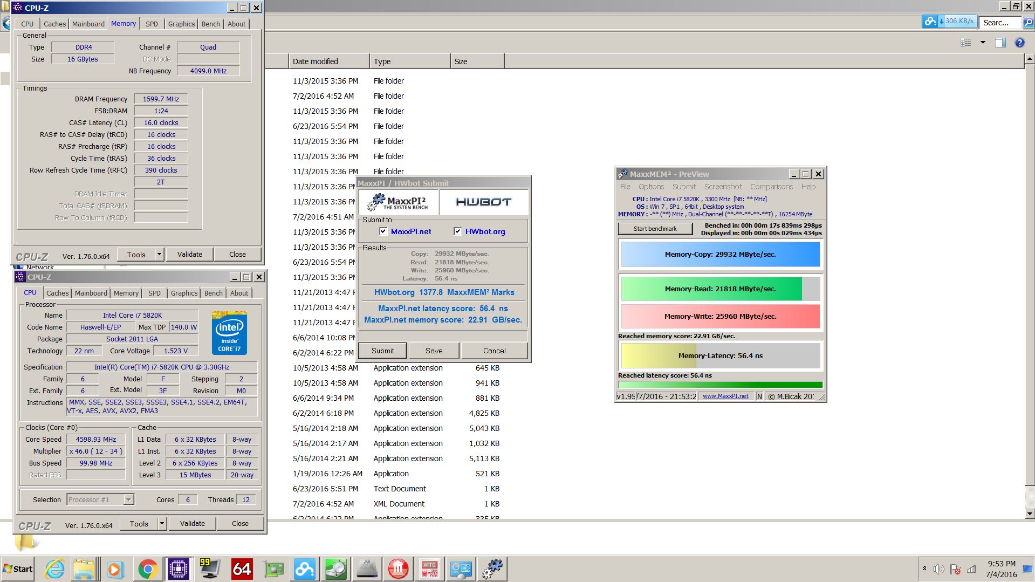
Task: Open the red AIDA64 taskbar icon
Action: click(242, 569)
